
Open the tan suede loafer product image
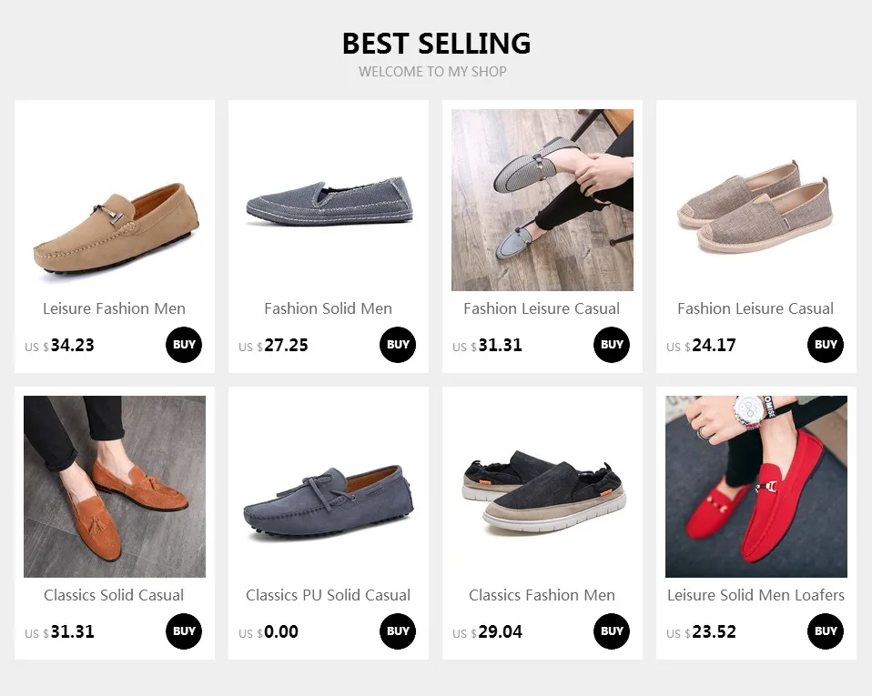(115, 200)
